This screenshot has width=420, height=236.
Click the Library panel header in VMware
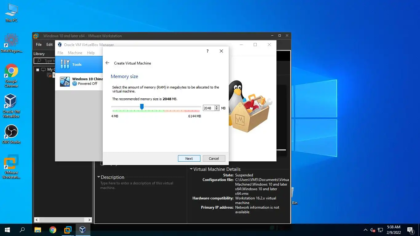click(39, 54)
